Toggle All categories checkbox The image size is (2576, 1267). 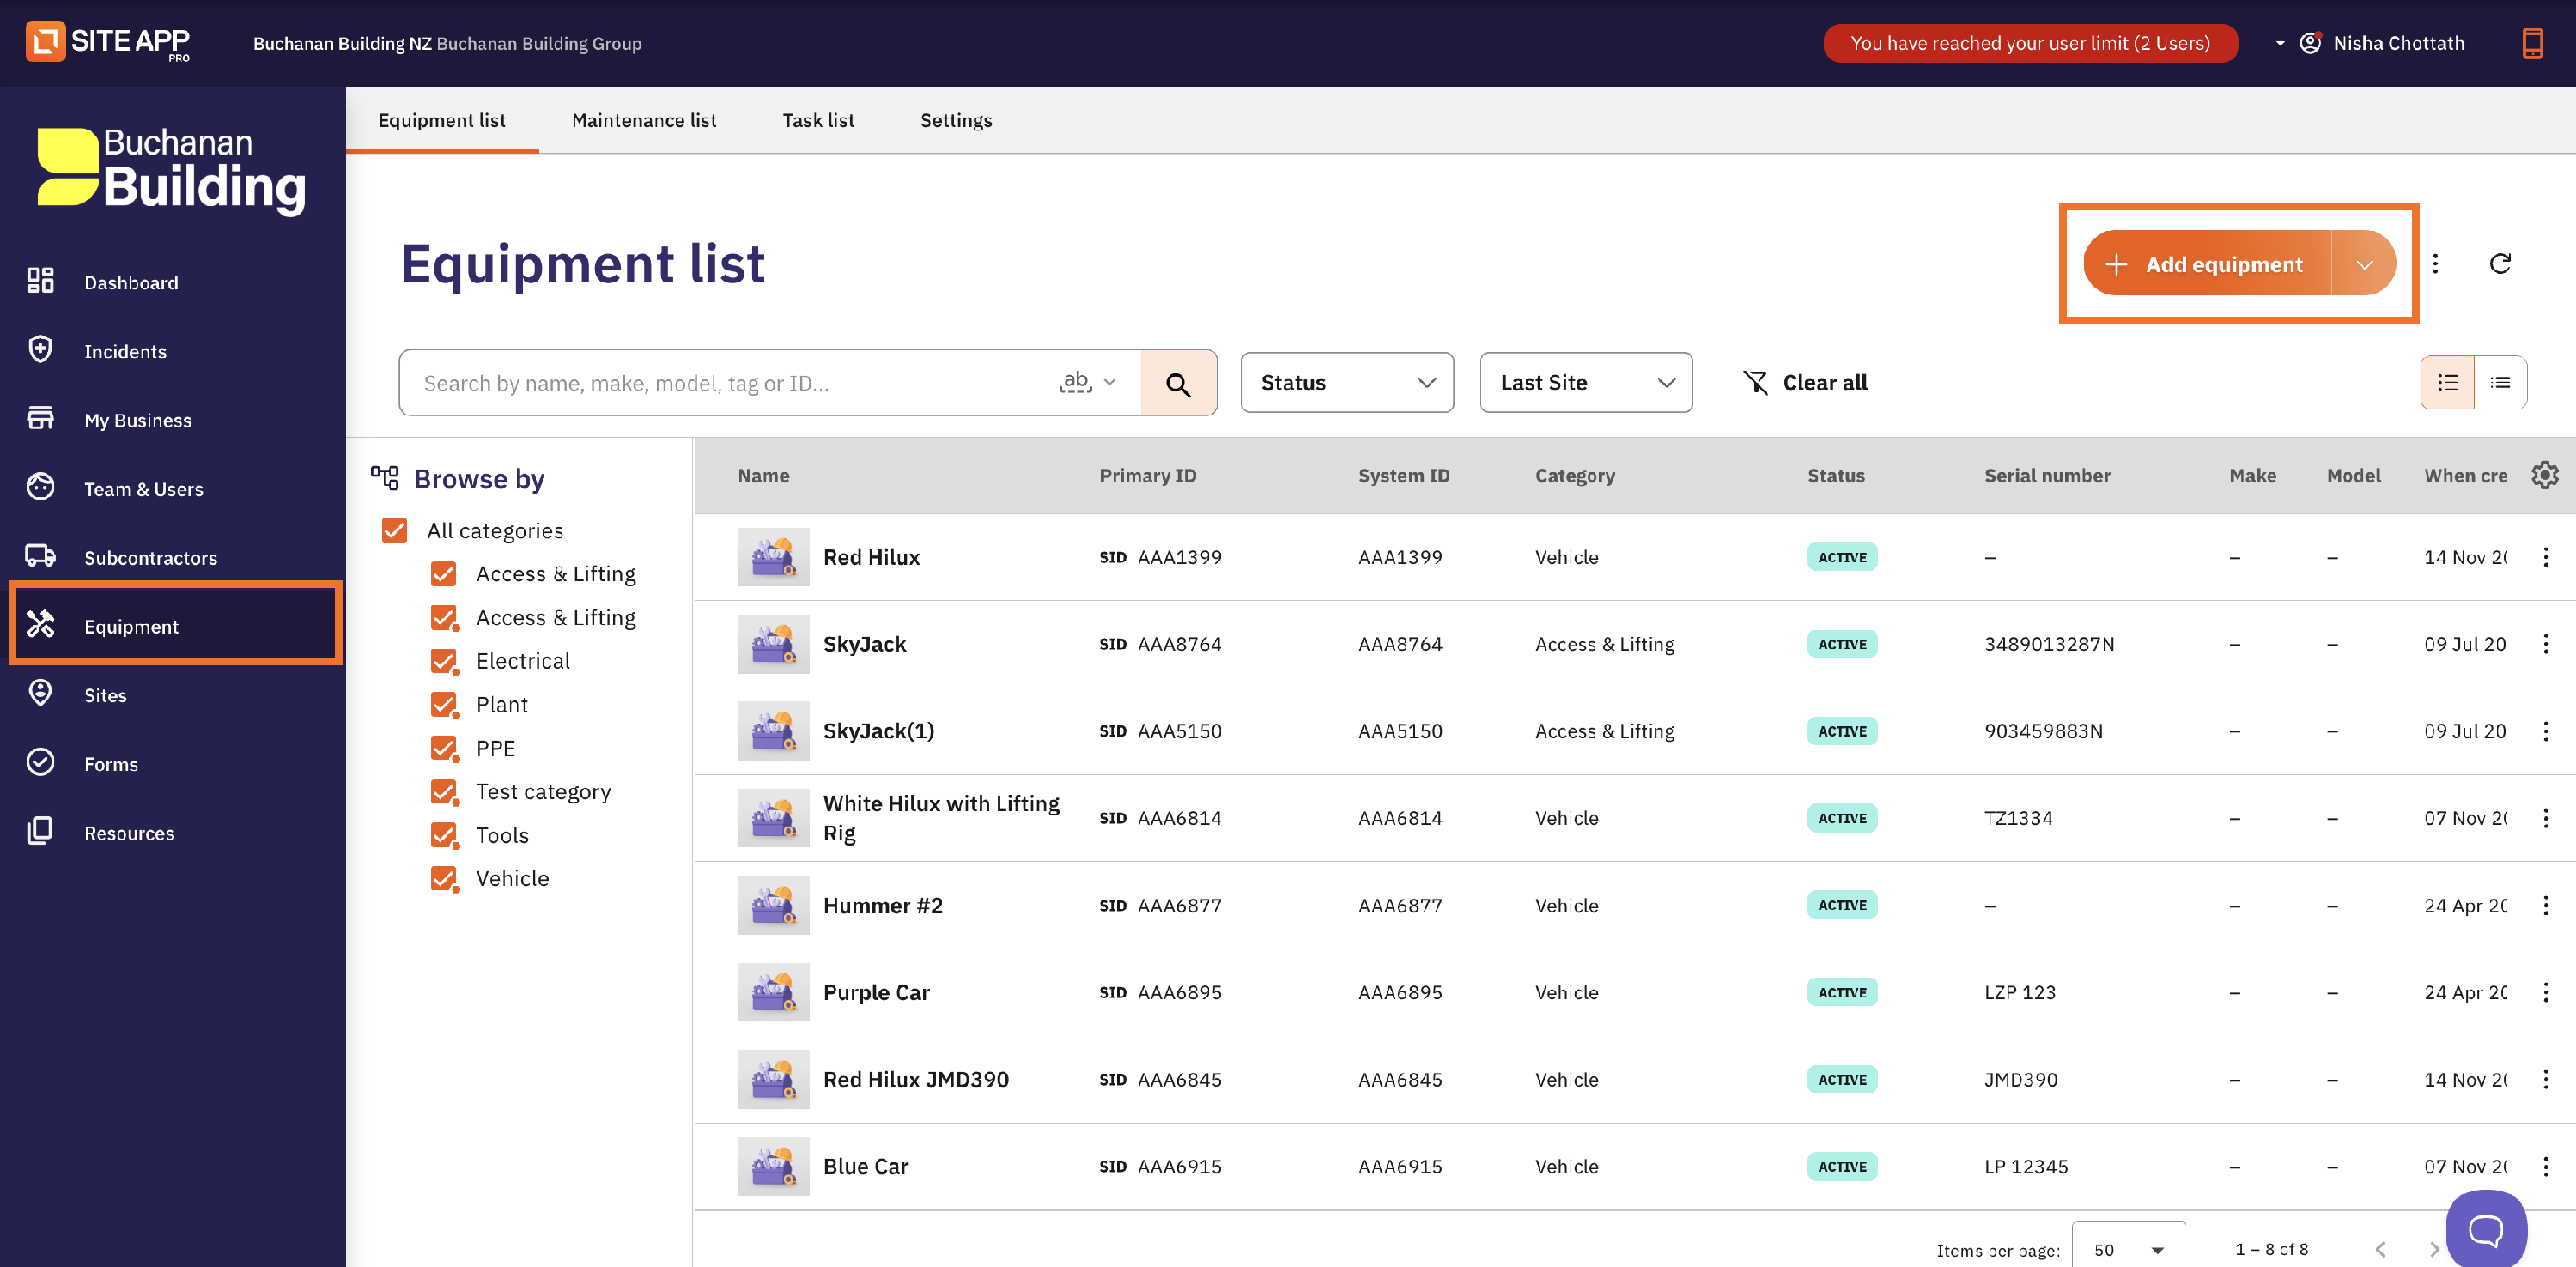(395, 530)
